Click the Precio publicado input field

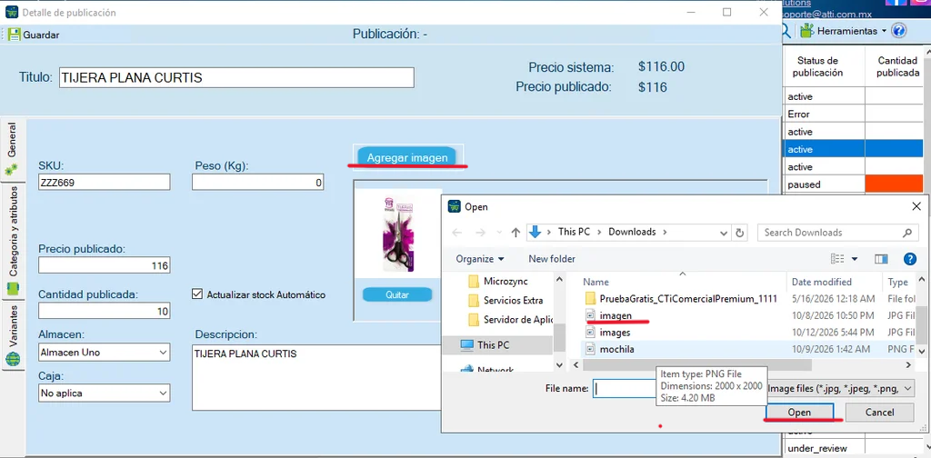pyautogui.click(x=104, y=265)
